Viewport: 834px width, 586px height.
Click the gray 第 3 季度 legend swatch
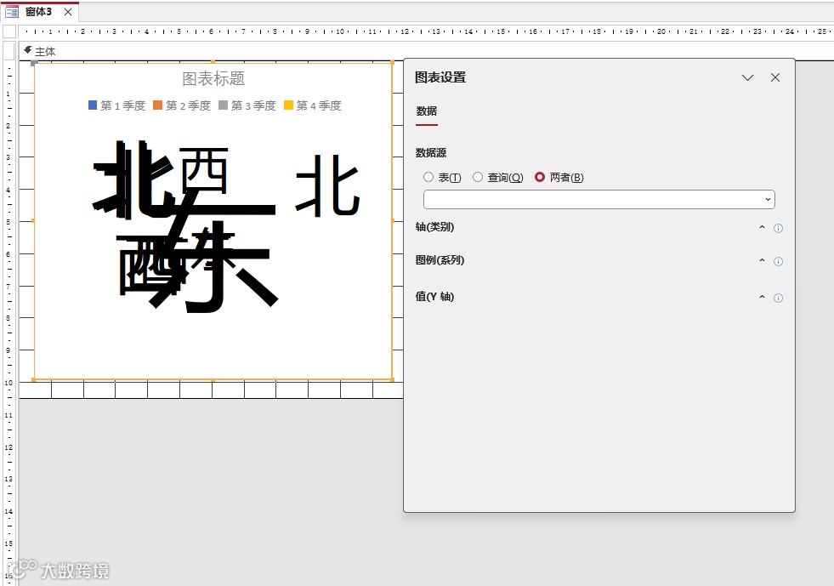223,105
